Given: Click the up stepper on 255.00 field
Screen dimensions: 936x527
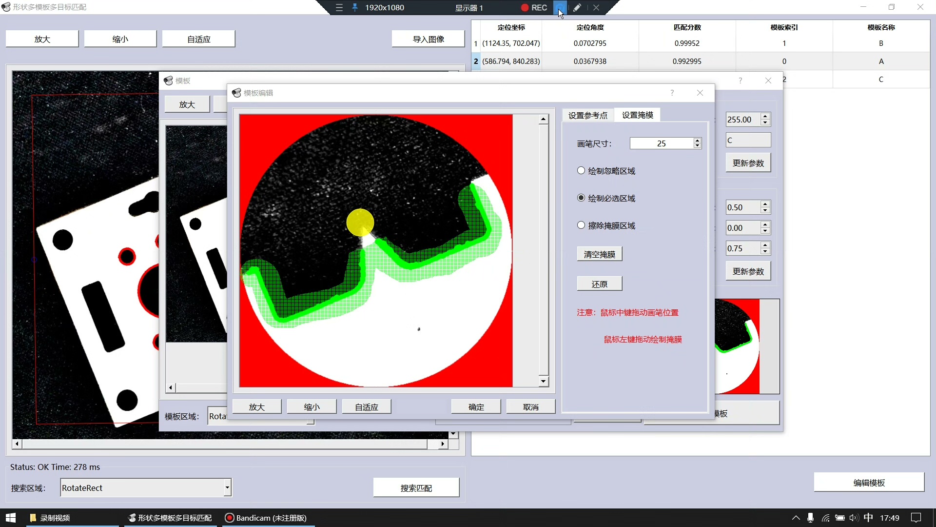Looking at the screenshot, I should click(x=765, y=117).
